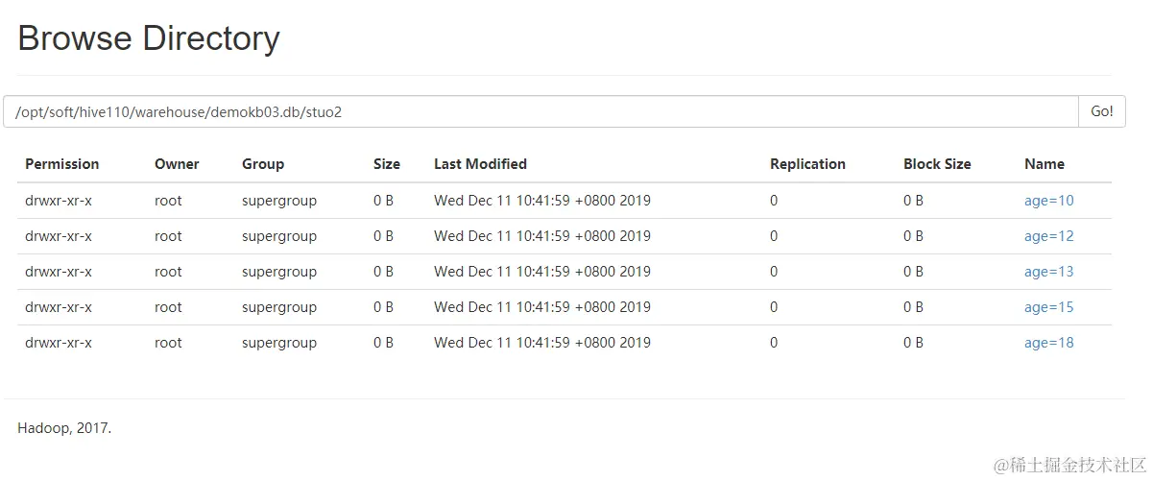The width and height of the screenshot is (1153, 481).
Task: Click replication value 0 in age=10 row
Action: coord(774,201)
